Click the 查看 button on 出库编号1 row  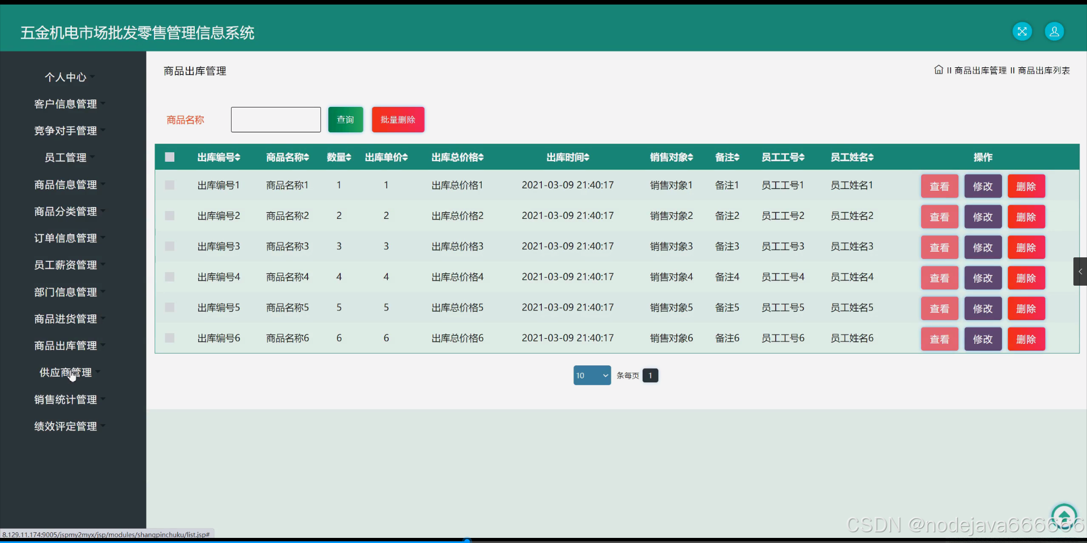[939, 186]
